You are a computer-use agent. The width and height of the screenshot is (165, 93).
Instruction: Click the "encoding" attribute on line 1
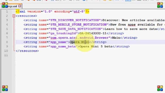62,11
